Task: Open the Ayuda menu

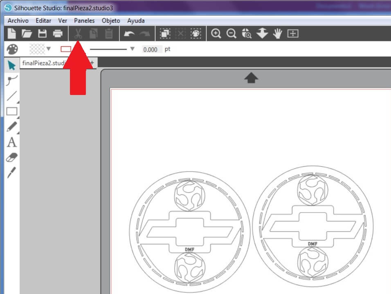Action: [136, 21]
